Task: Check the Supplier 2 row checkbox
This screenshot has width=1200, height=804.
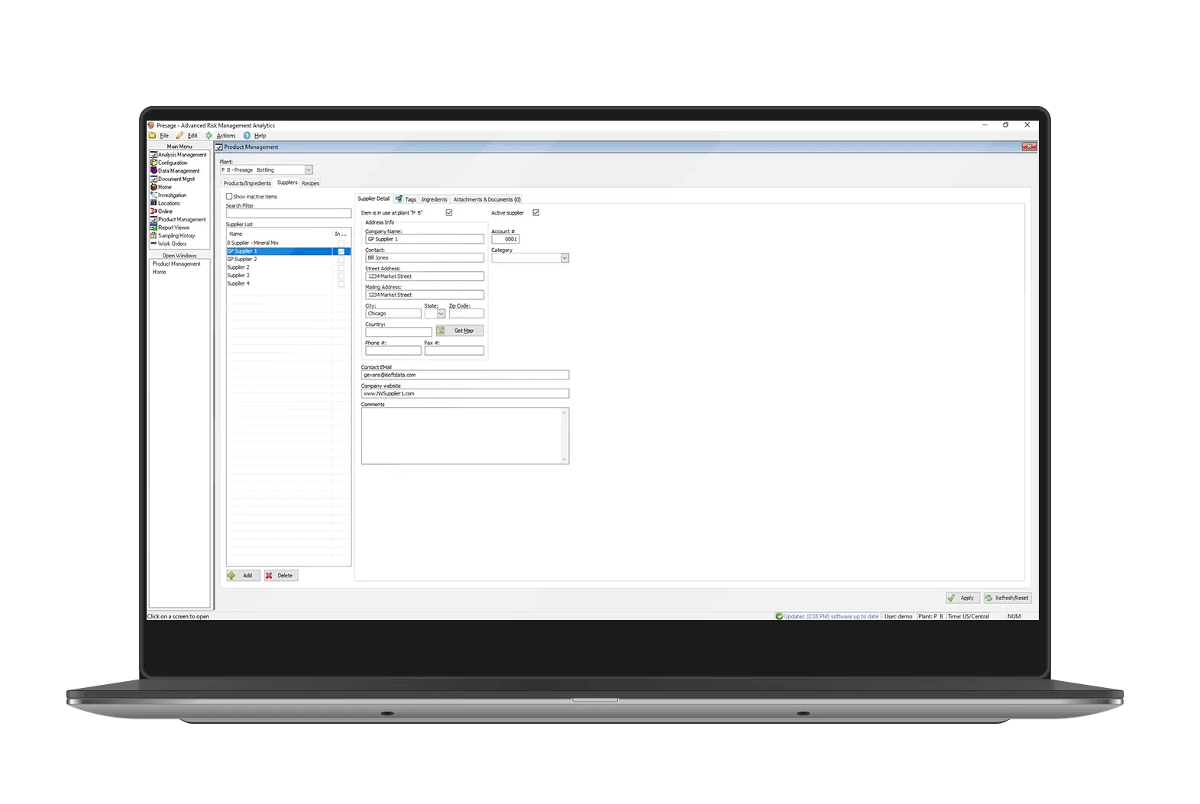Action: [341, 268]
